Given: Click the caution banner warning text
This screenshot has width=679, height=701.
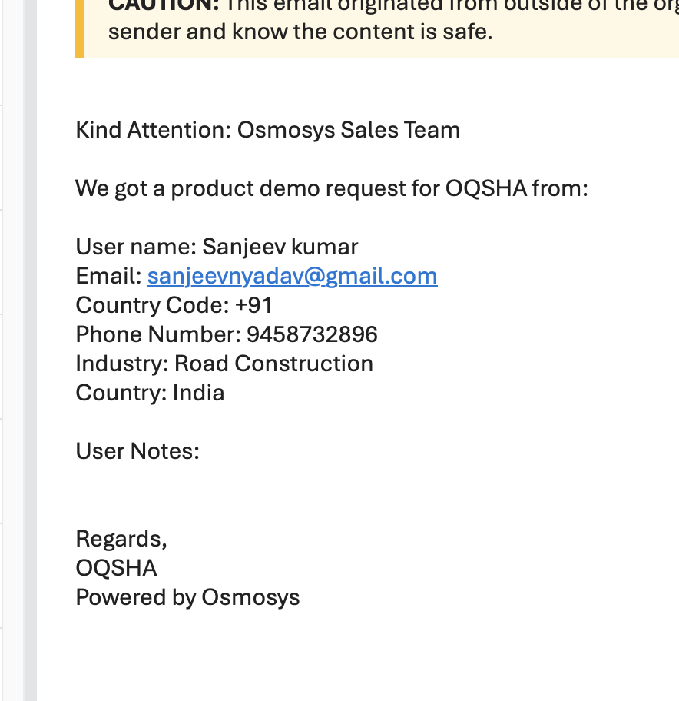Looking at the screenshot, I should point(300,32).
